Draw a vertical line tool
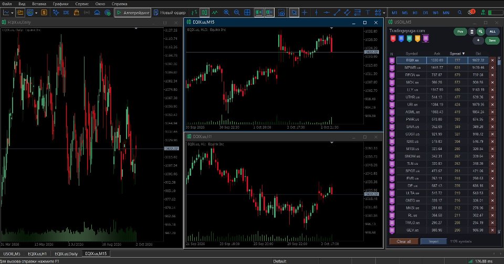The height and width of the screenshot is (264, 504). (x=316, y=13)
